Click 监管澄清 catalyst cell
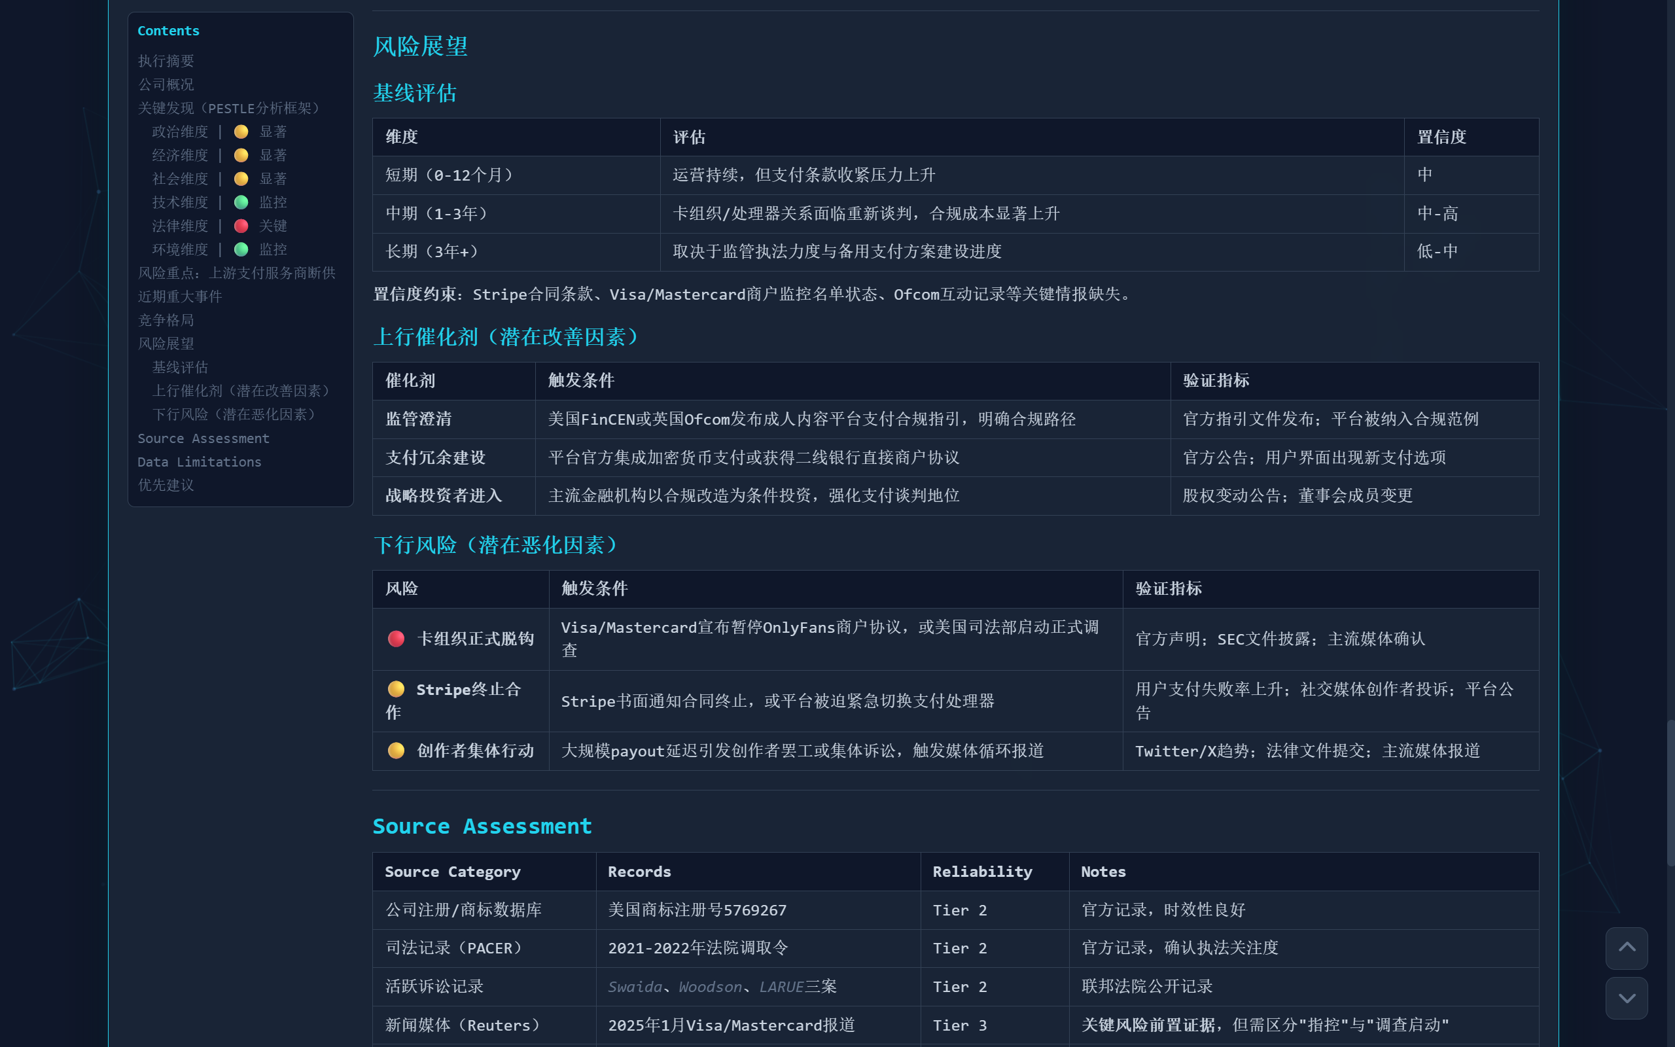This screenshot has width=1675, height=1047. (454, 419)
